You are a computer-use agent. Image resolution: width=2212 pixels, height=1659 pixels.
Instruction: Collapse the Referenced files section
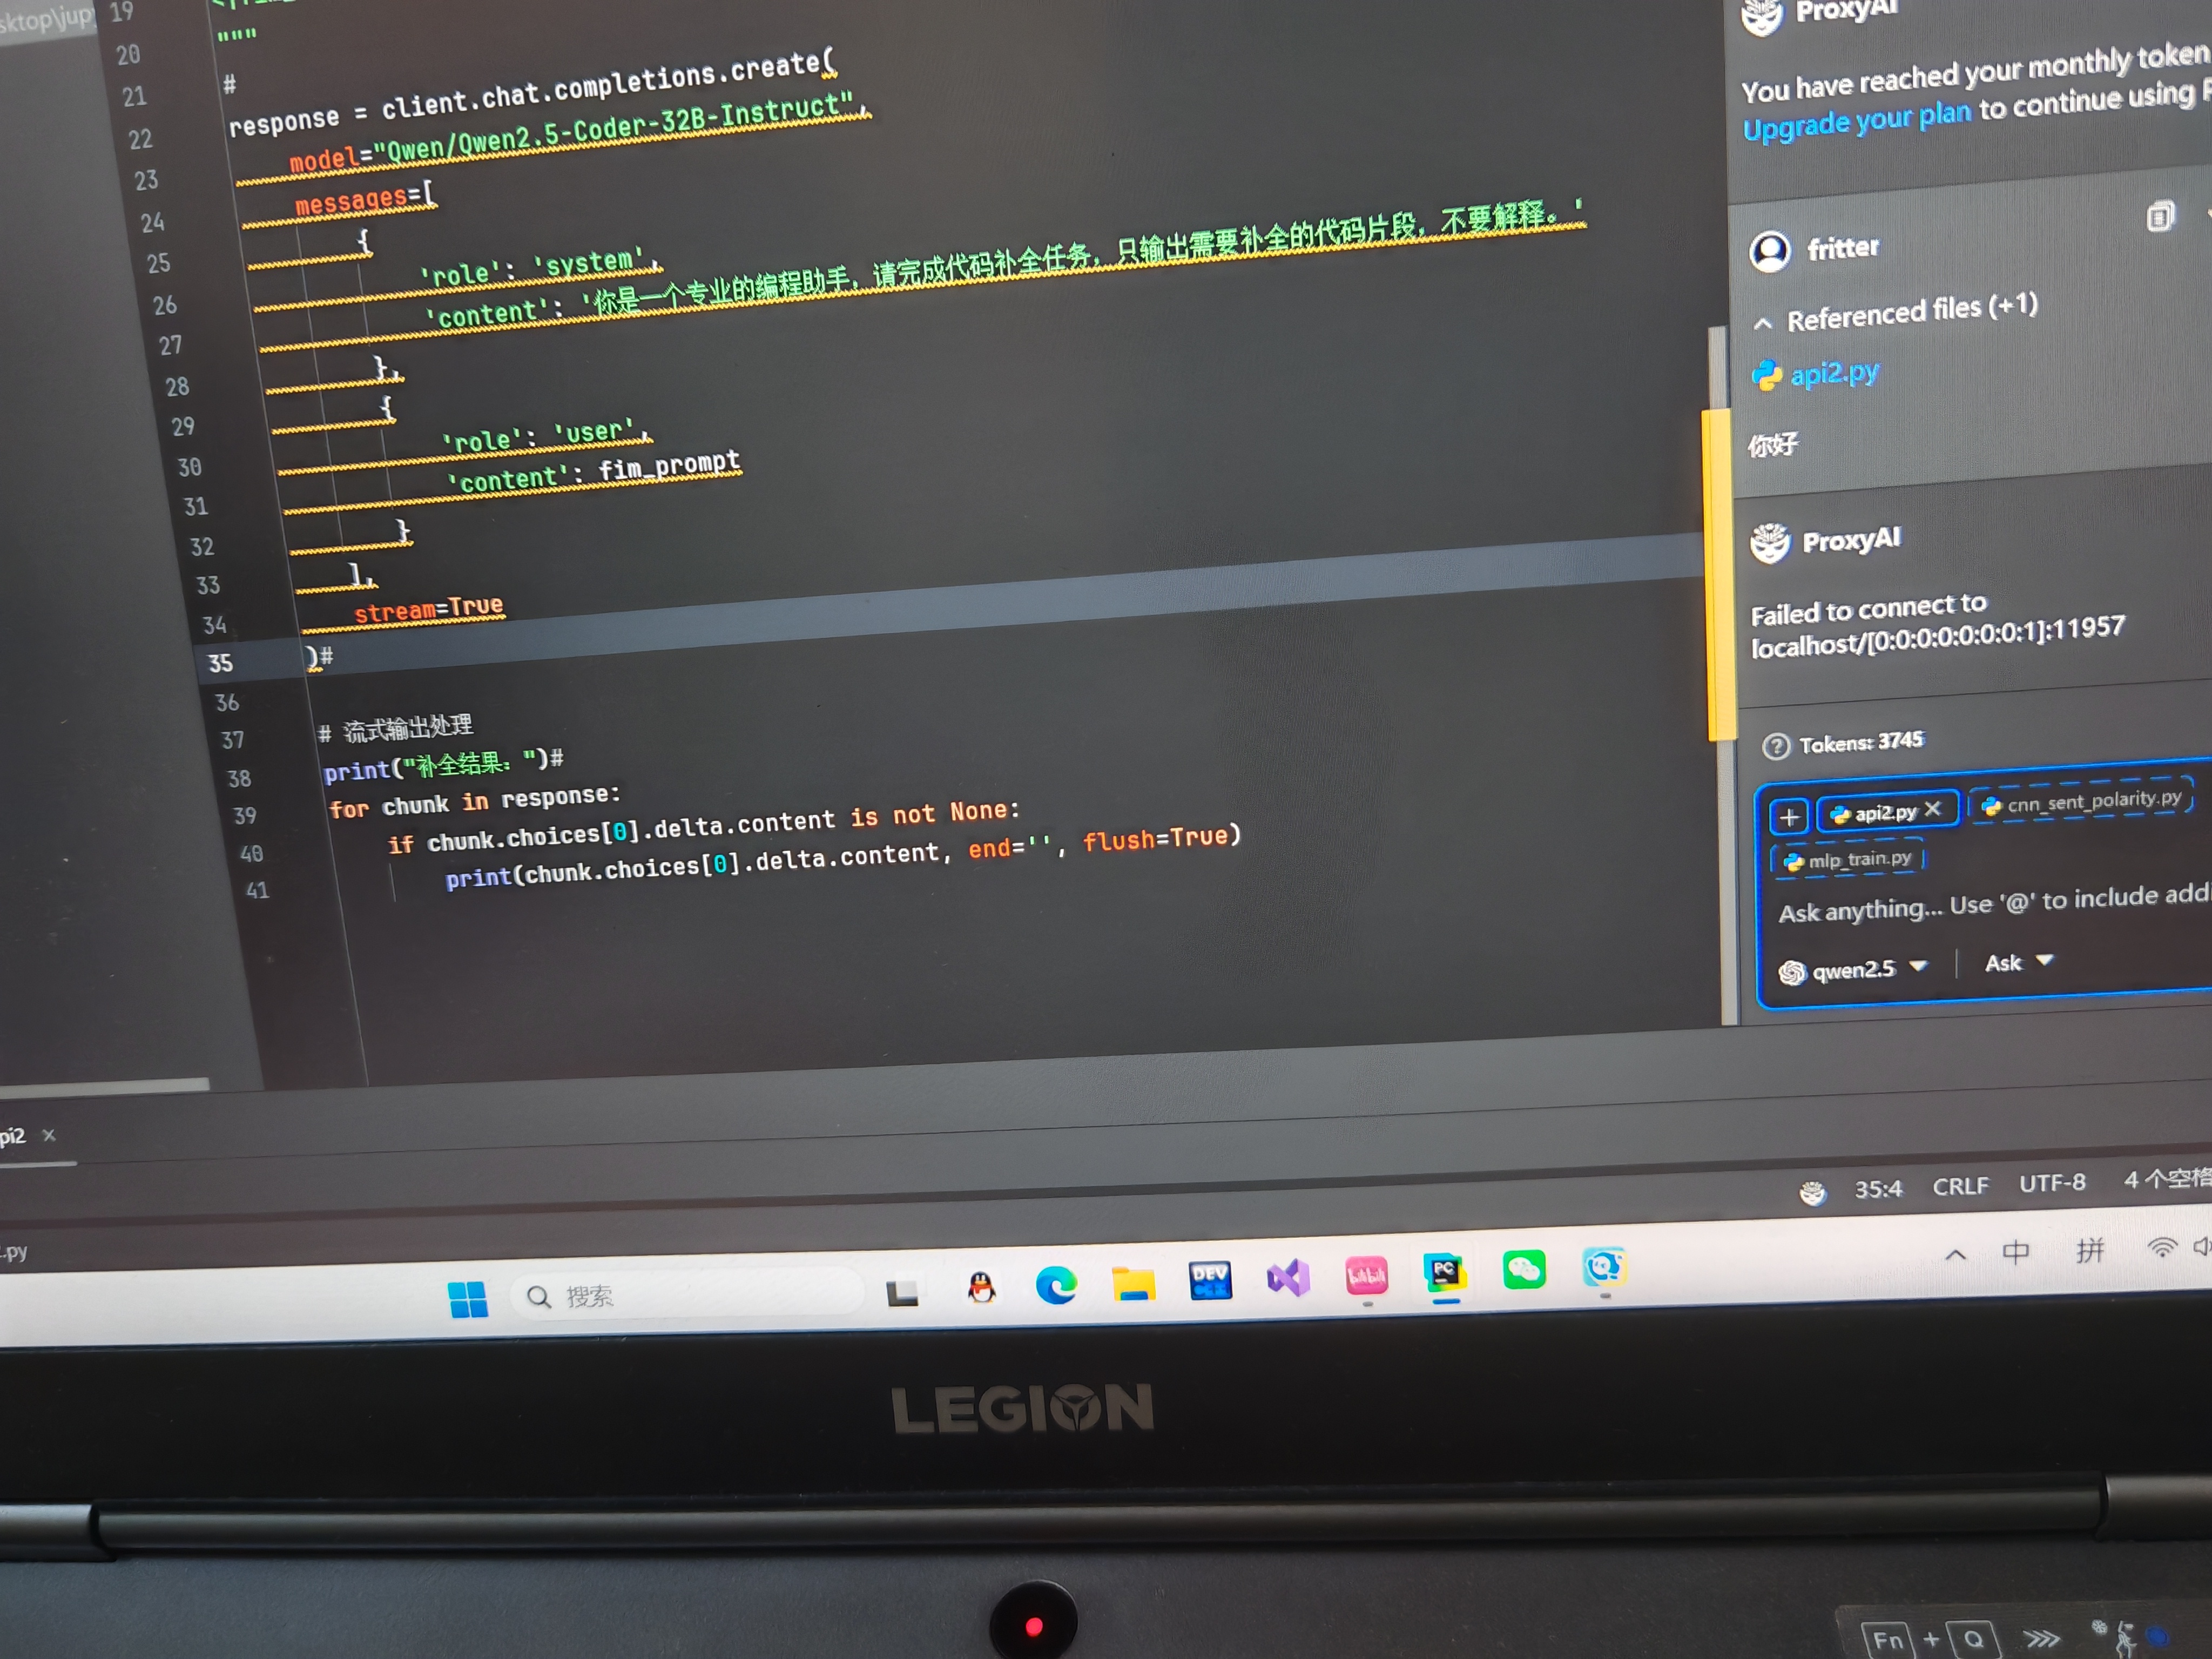(x=1763, y=323)
